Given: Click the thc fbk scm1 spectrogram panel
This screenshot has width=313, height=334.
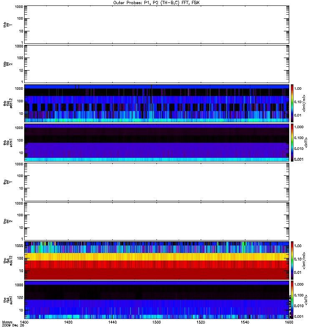Looking at the screenshot, I should 156,300.
